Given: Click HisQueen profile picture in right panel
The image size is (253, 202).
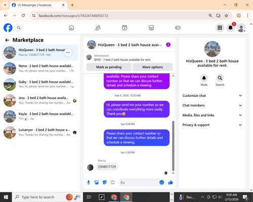Looking at the screenshot, I should [x=212, y=49].
